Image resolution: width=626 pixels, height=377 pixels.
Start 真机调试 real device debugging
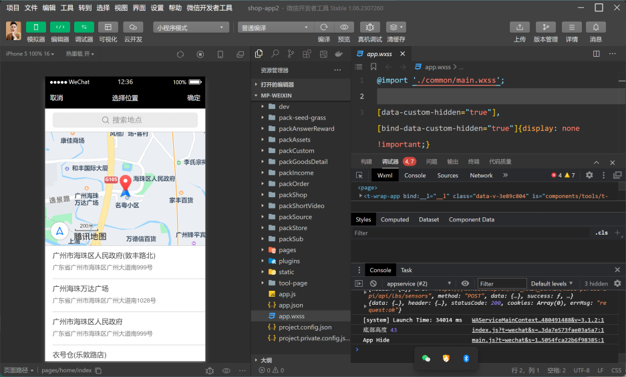(370, 27)
